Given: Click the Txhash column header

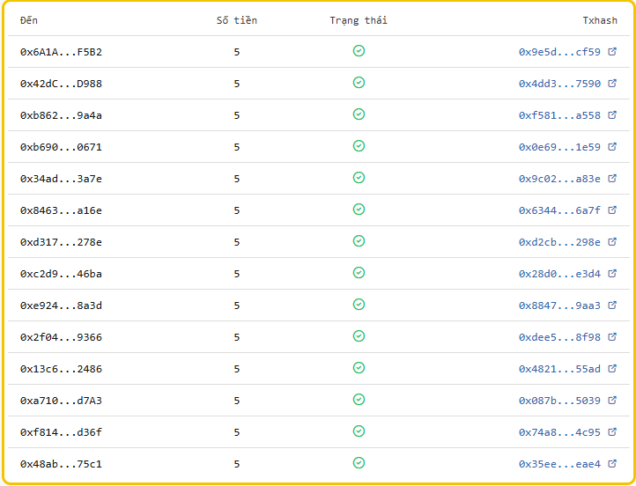Looking at the screenshot, I should pyautogui.click(x=600, y=20).
